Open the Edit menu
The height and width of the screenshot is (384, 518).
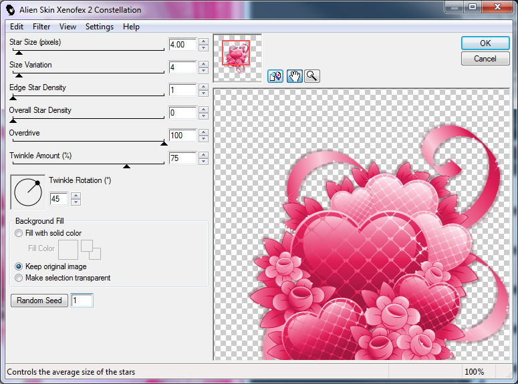coord(17,27)
